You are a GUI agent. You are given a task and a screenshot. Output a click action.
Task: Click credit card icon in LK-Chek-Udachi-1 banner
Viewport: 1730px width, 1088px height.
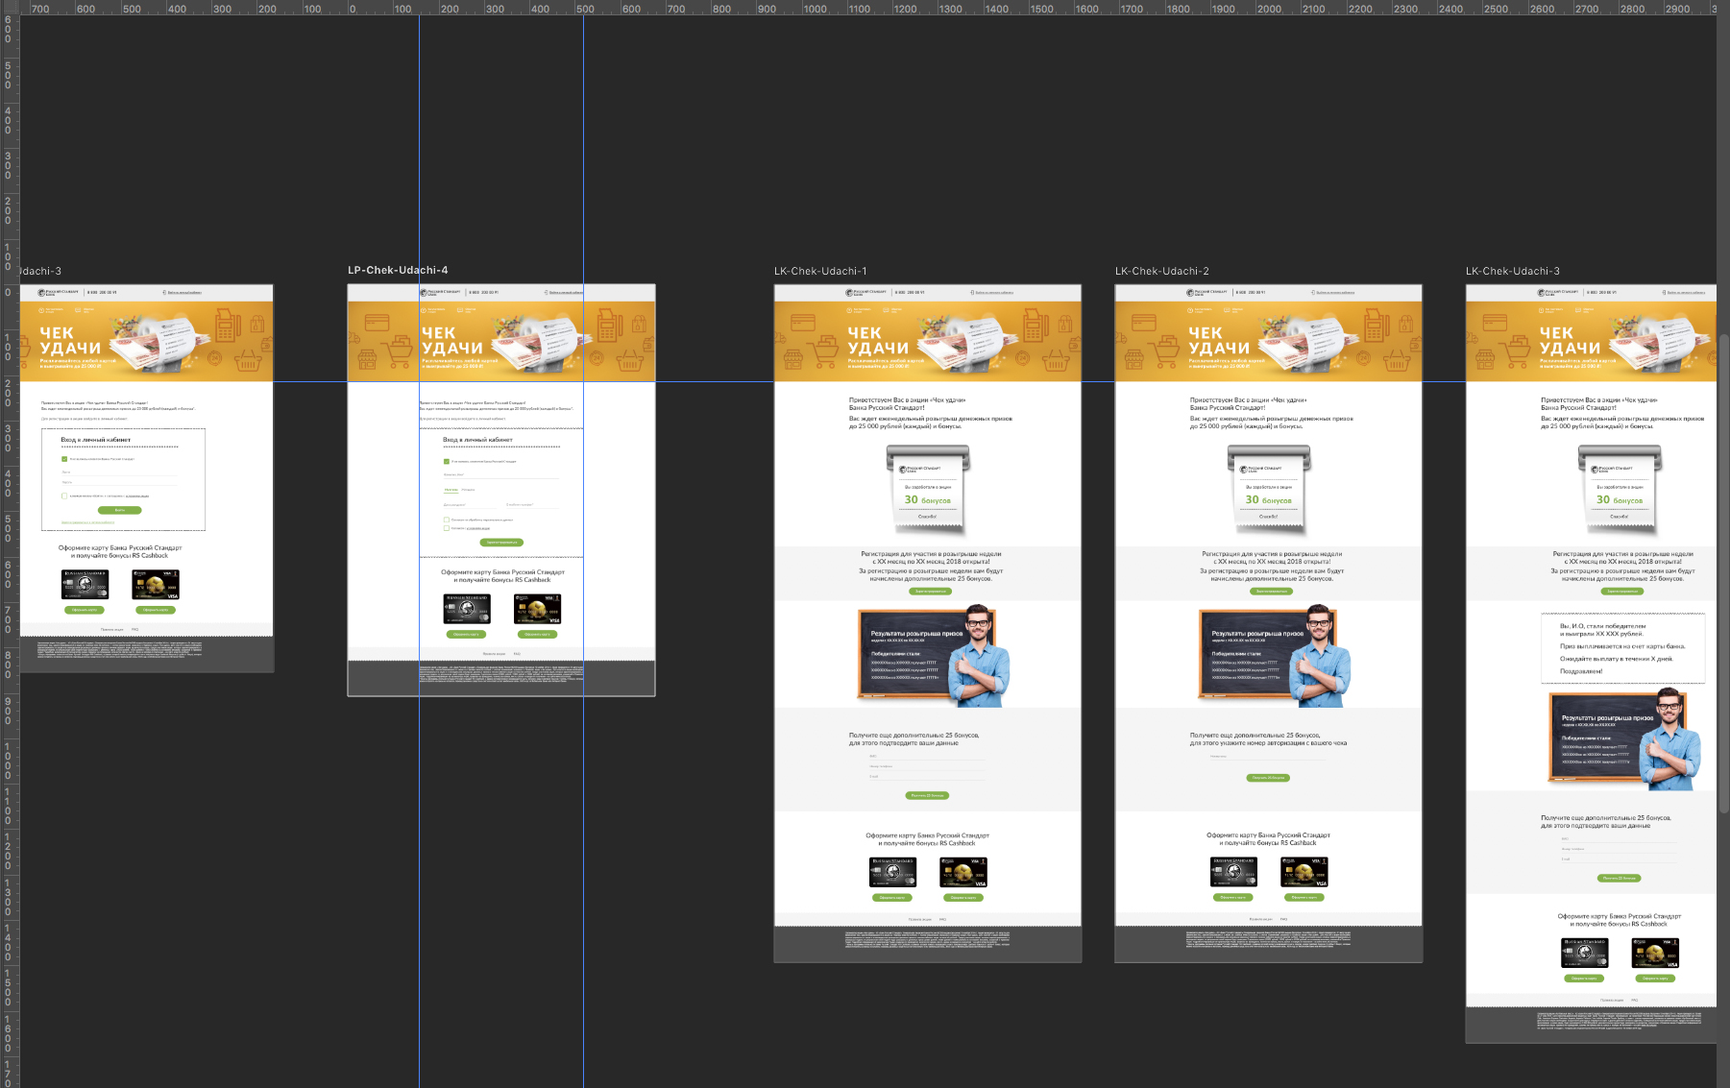click(803, 323)
